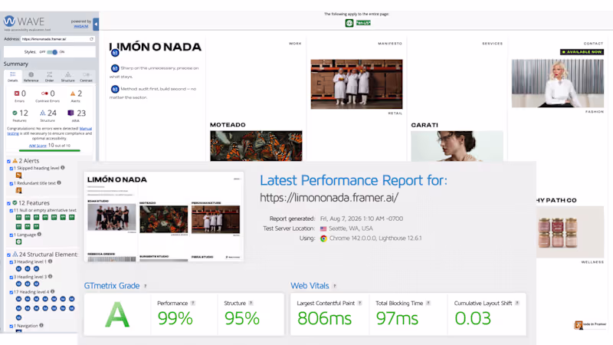Uncheck the 12 Features checkbox
Screen dimensions: 613x345
[8, 203]
